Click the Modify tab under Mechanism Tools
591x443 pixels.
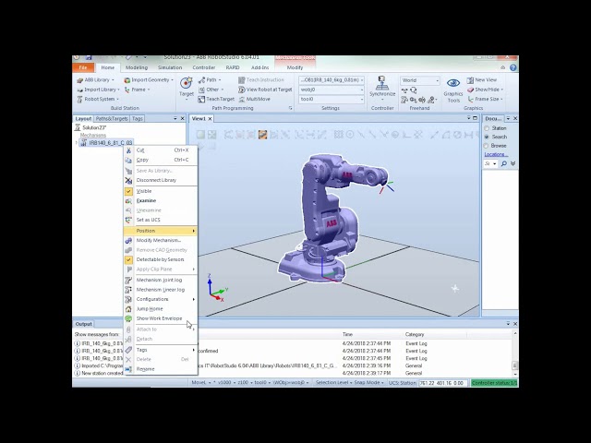[295, 67]
